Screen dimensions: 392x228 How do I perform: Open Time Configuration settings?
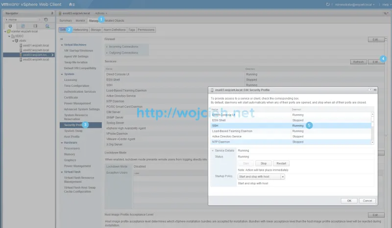(76, 86)
